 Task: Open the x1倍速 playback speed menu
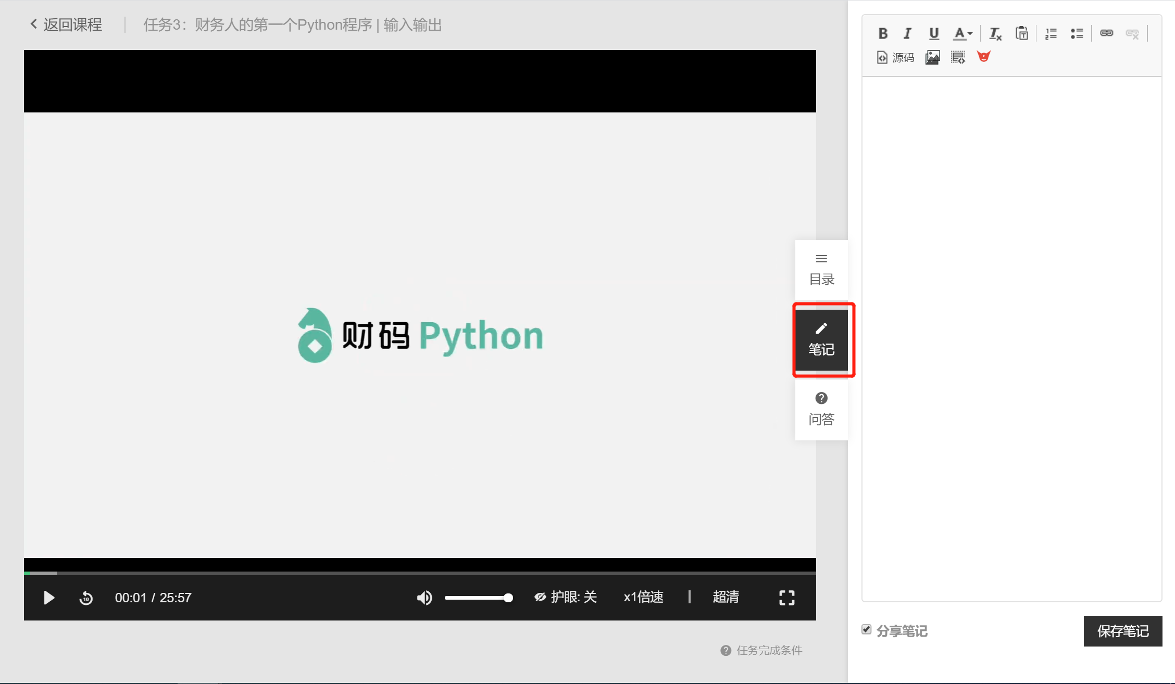pos(643,597)
